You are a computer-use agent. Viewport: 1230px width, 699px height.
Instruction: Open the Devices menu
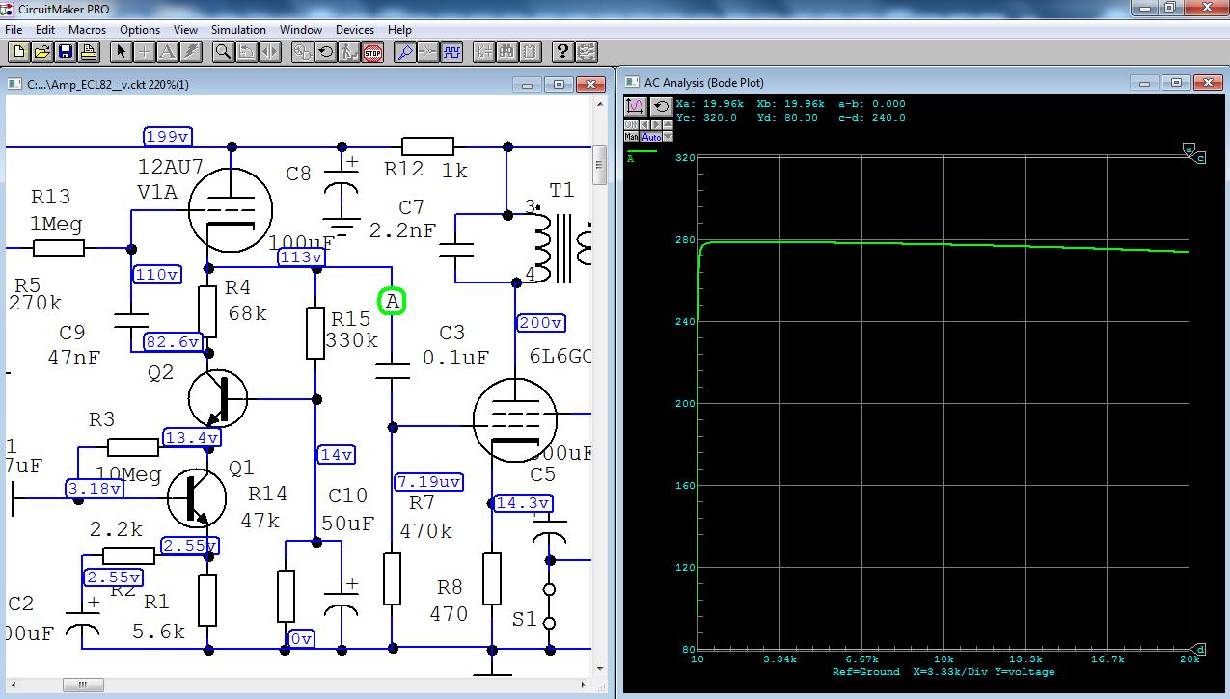(354, 30)
